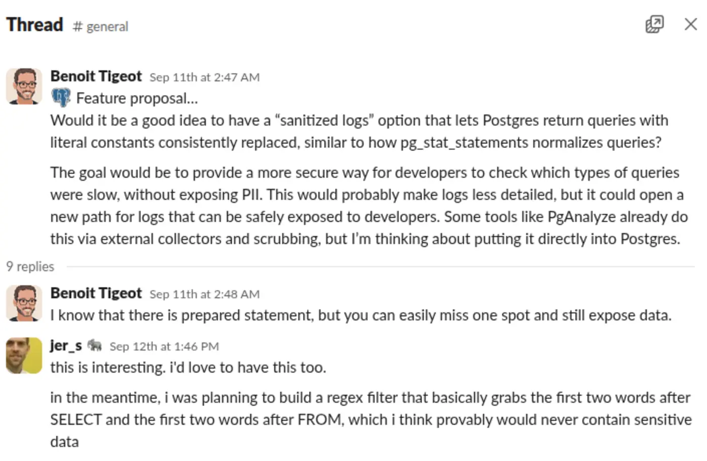Open thread in a new window
This screenshot has width=707, height=461.
[x=654, y=24]
